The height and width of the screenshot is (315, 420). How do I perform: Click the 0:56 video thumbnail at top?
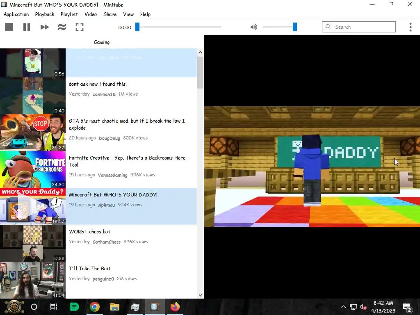(33, 63)
